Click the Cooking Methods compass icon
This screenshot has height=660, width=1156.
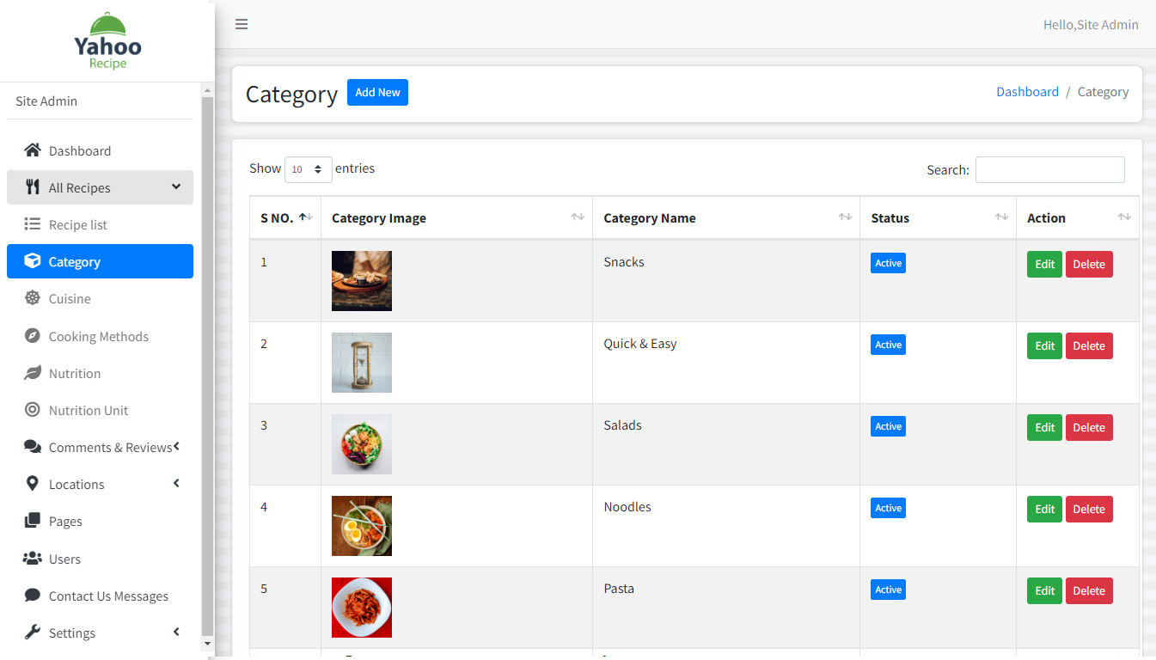[x=33, y=336]
